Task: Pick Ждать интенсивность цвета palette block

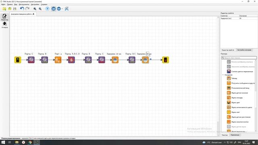Action: (239, 108)
